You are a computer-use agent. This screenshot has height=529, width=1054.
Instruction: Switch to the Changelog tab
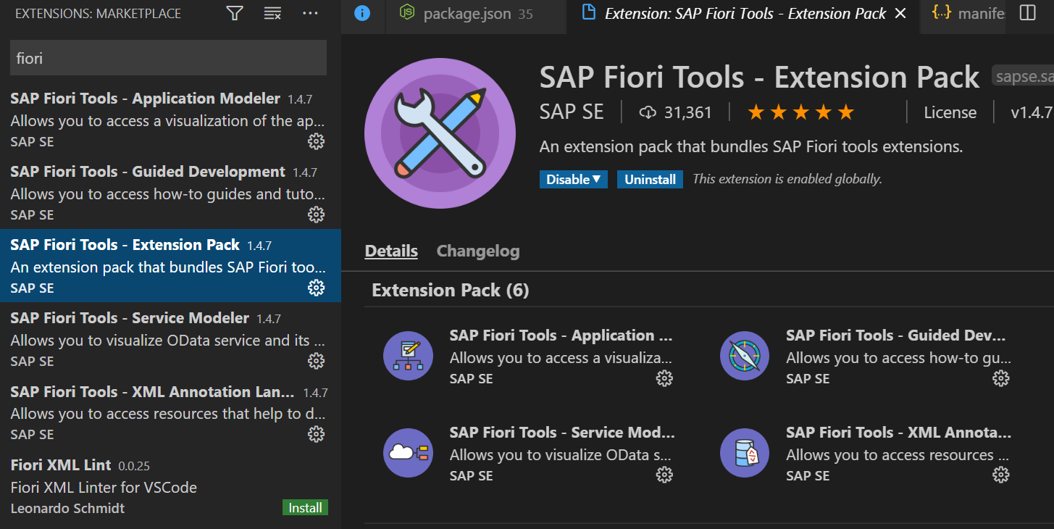478,251
